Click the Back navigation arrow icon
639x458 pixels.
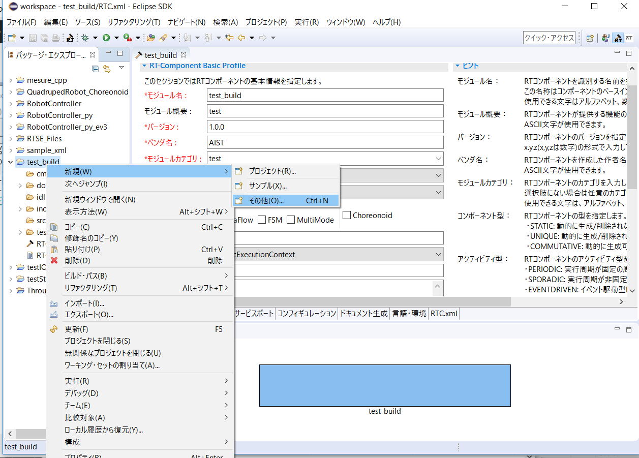[x=241, y=38]
